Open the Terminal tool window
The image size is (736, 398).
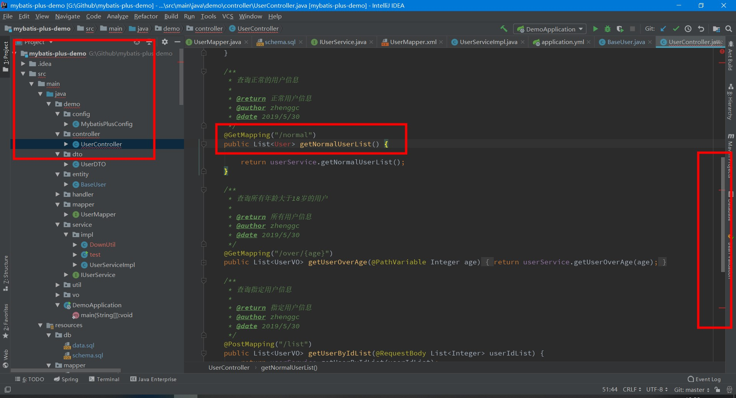(x=104, y=379)
